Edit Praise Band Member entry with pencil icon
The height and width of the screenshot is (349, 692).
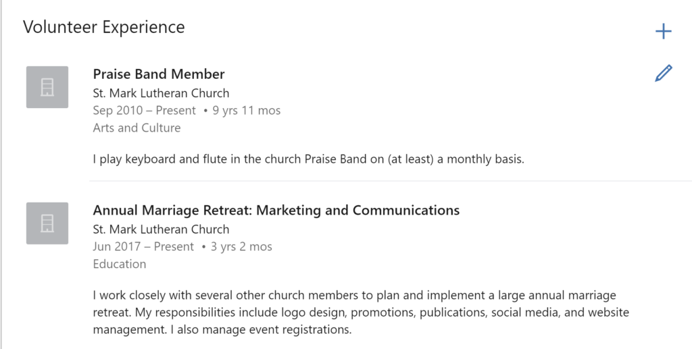click(x=664, y=73)
